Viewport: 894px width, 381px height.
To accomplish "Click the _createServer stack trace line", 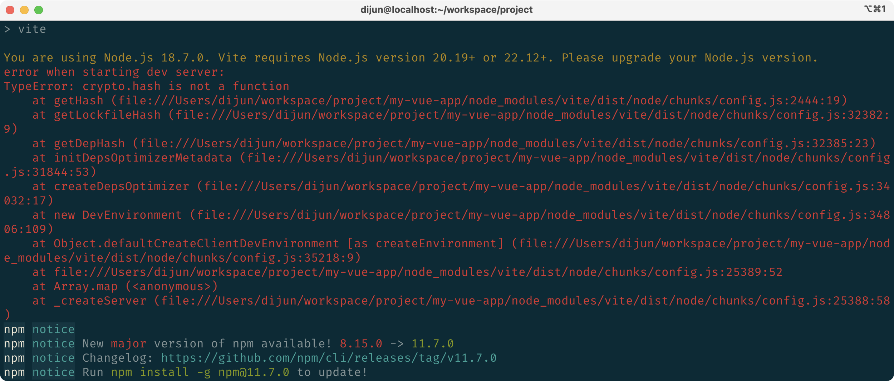I will (x=447, y=308).
